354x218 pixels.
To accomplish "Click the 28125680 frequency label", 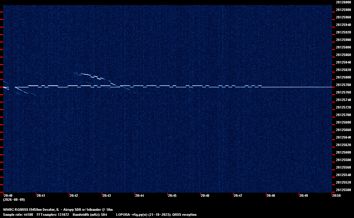I will (343, 122).
